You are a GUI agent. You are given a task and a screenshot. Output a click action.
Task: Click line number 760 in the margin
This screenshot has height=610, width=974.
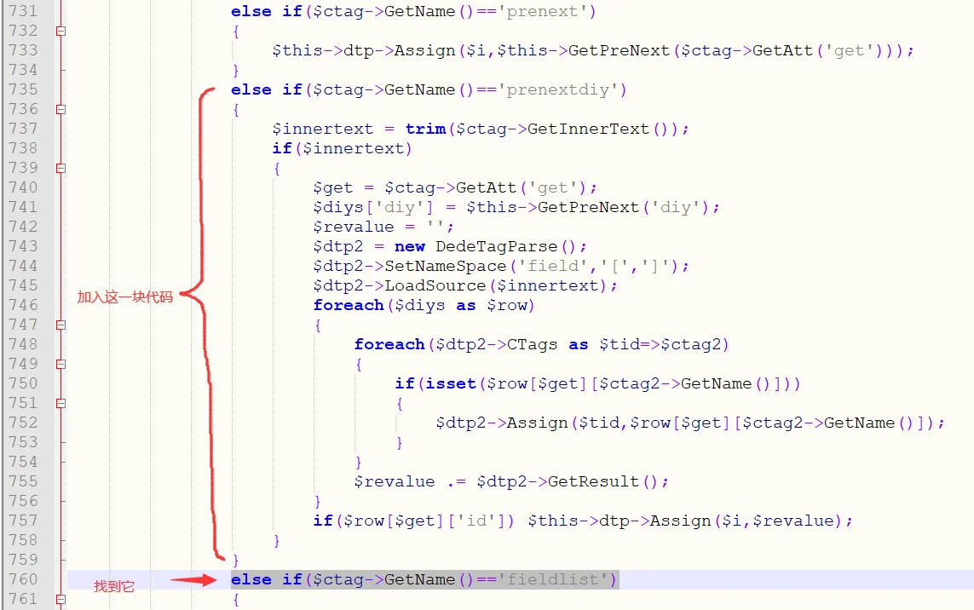pos(23,579)
